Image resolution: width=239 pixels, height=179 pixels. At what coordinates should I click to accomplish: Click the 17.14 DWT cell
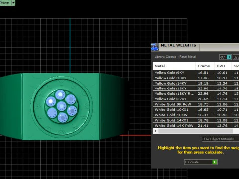pyautogui.click(x=223, y=99)
